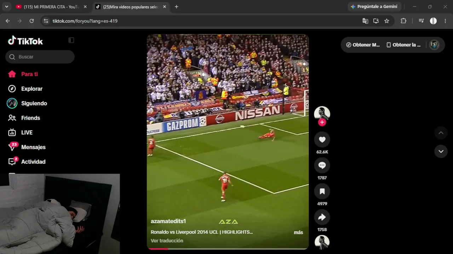Seek on the video progress bar
The height and width of the screenshot is (254, 453).
pos(228,249)
